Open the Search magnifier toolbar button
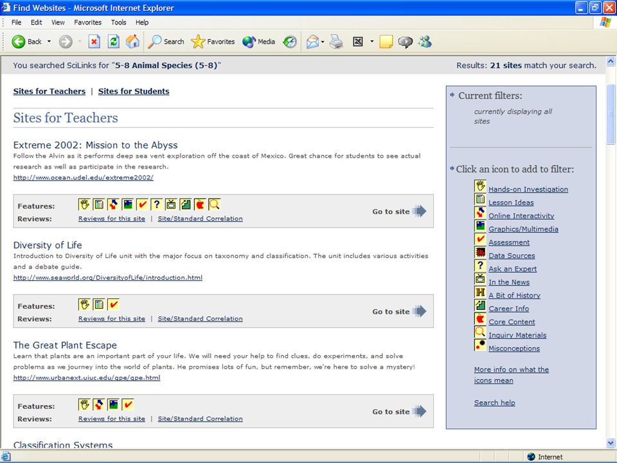This screenshot has width=617, height=463. 166,41
